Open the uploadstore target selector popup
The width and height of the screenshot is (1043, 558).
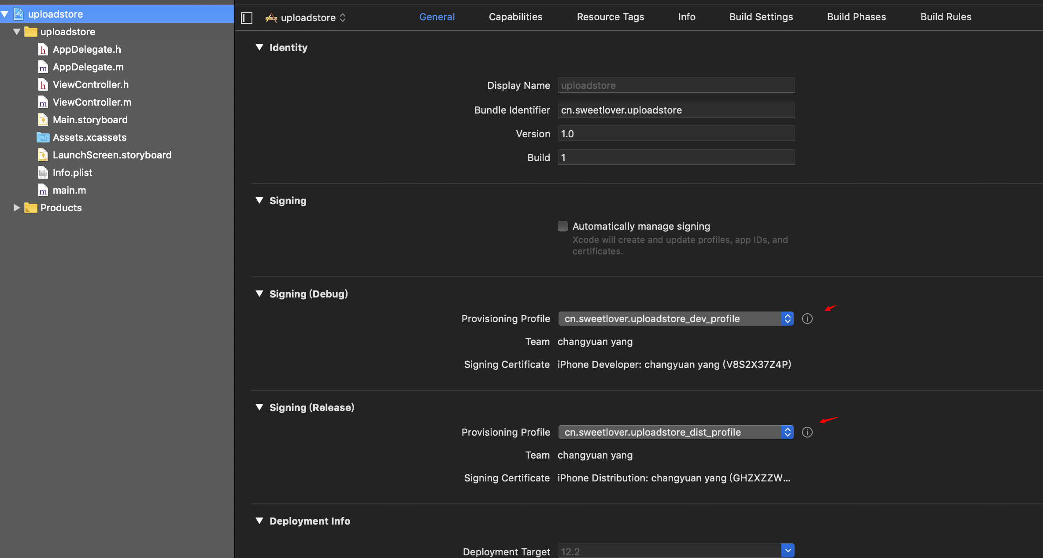[306, 18]
